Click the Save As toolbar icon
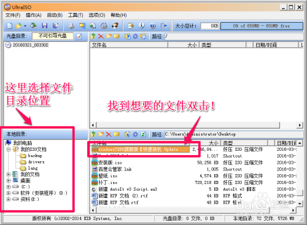 click(x=55, y=26)
